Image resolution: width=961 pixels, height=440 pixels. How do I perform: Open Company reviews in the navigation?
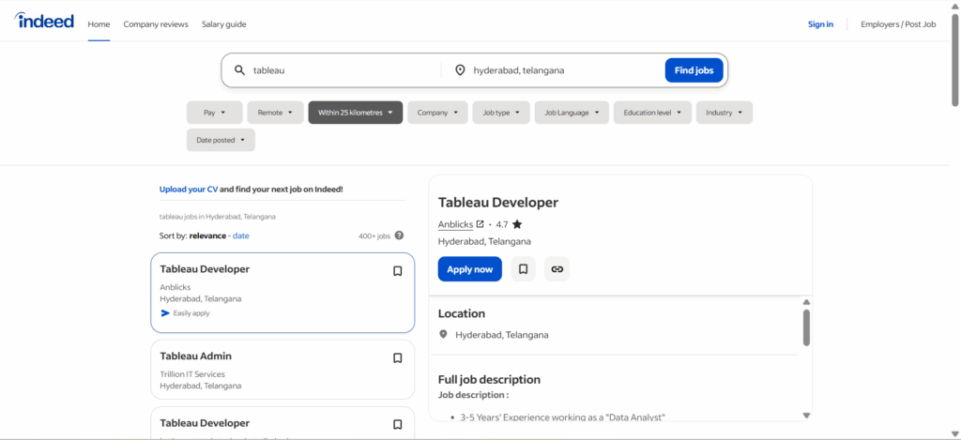click(x=156, y=24)
